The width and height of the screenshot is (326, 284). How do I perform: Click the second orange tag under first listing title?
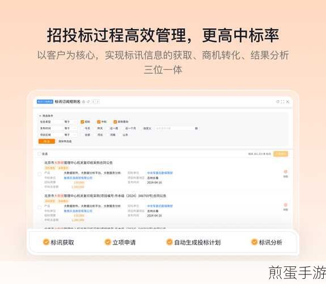click(x=63, y=168)
